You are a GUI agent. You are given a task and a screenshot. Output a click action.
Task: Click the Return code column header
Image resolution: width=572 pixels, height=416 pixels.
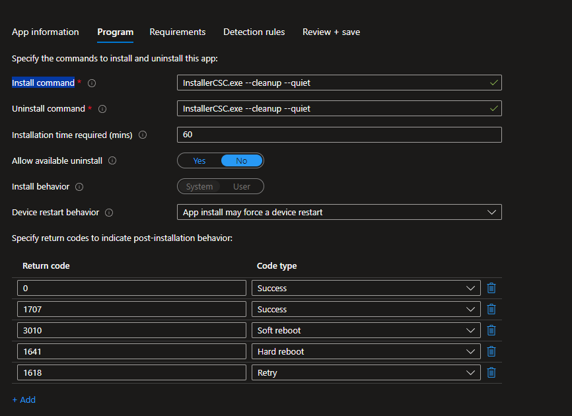(46, 266)
